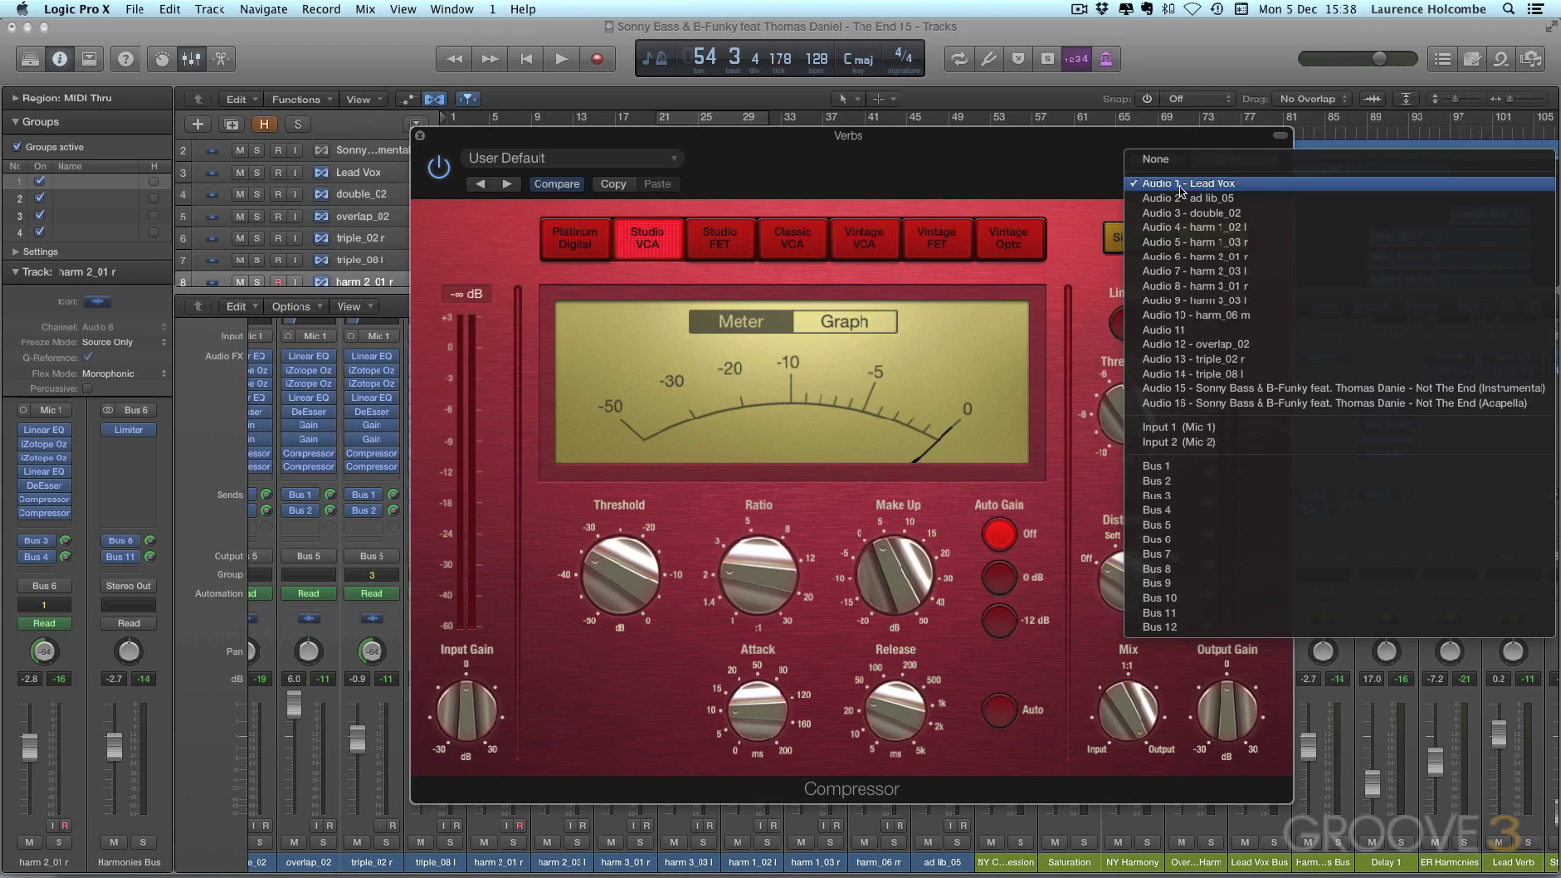Image resolution: width=1561 pixels, height=878 pixels.
Task: Add a new track with plus button
Action: click(x=197, y=124)
